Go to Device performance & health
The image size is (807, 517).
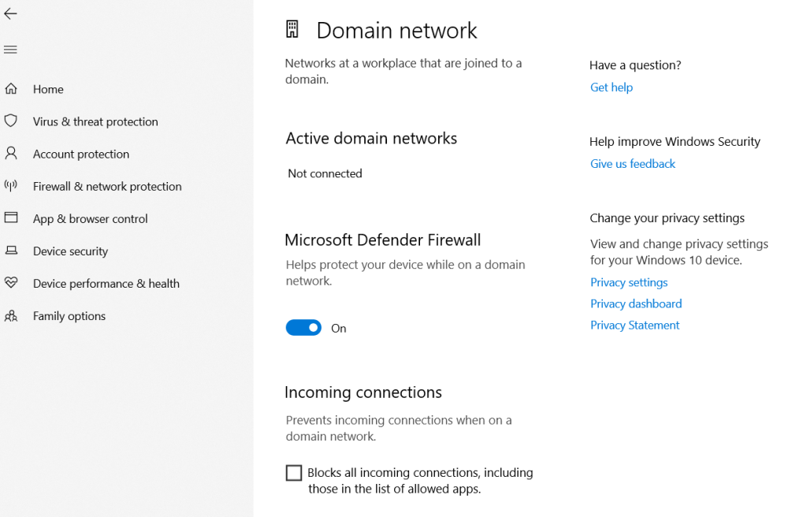[x=106, y=284]
